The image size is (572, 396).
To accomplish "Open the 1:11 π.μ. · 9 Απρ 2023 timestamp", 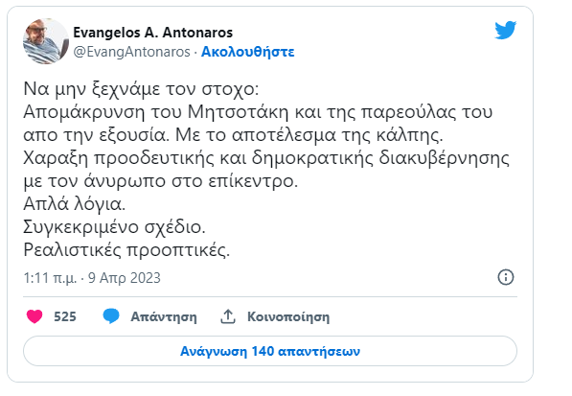I will [92, 278].
